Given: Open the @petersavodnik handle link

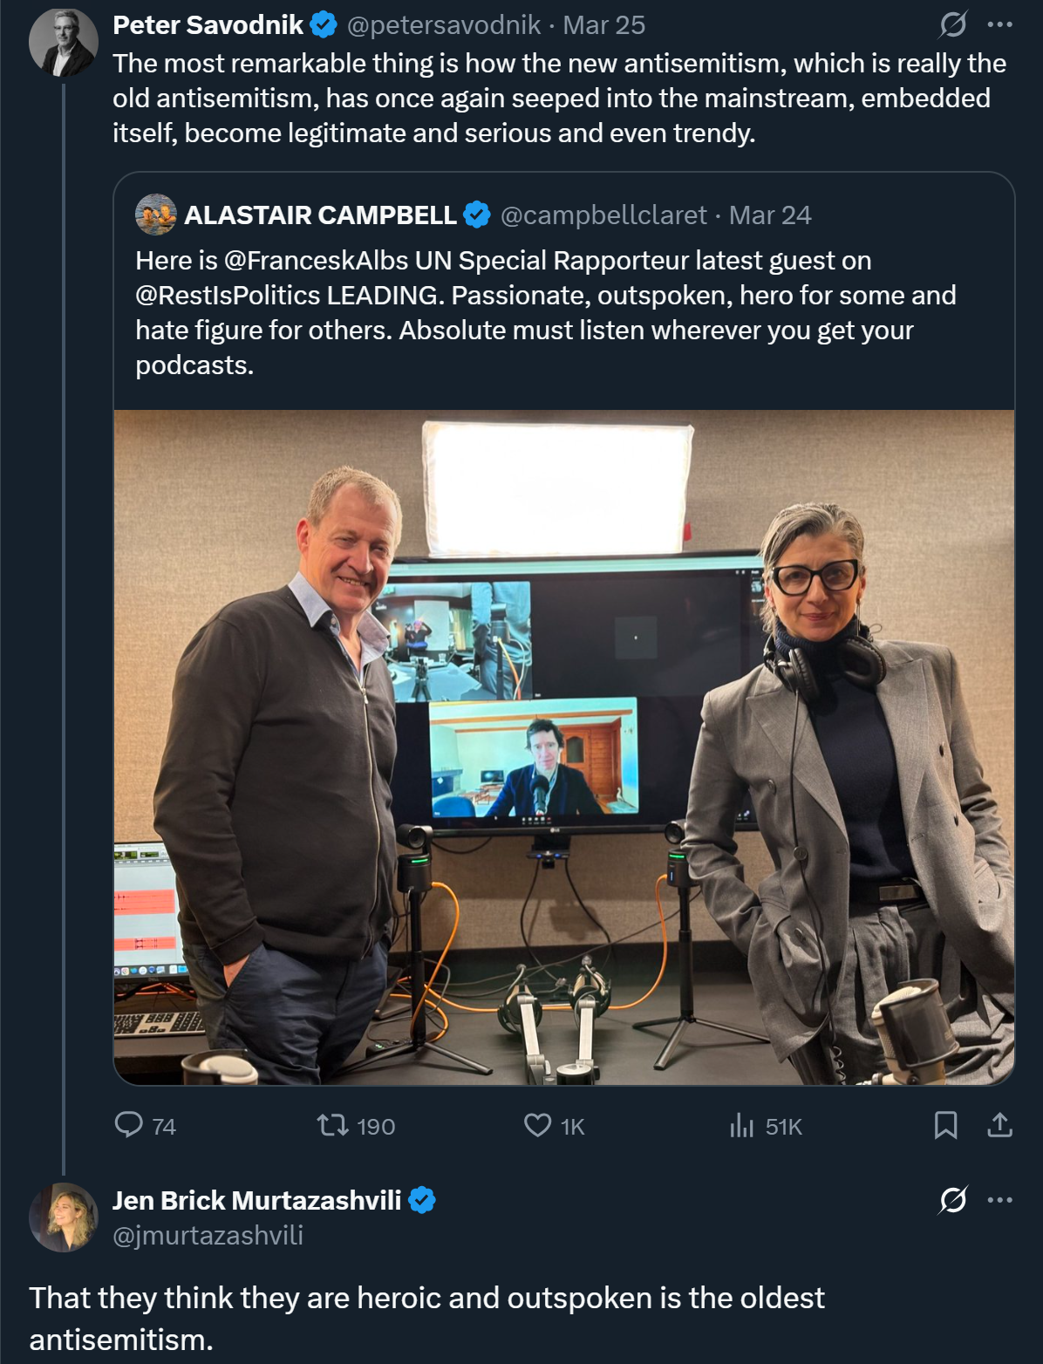Looking at the screenshot, I should (443, 25).
